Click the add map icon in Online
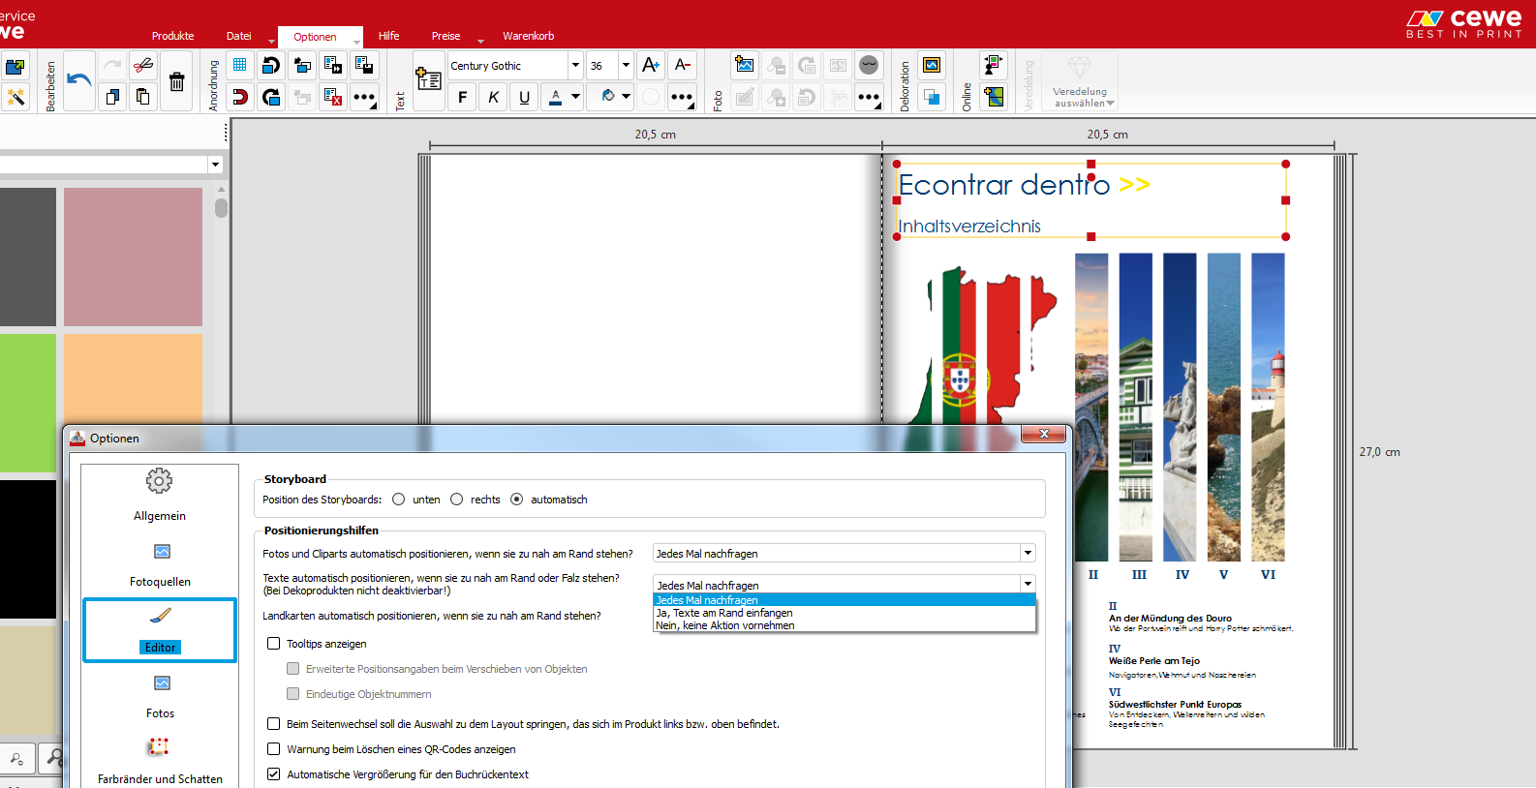 pyautogui.click(x=994, y=96)
